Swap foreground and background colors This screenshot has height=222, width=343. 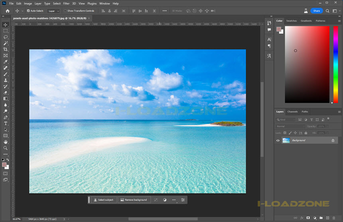[x=8, y=160]
